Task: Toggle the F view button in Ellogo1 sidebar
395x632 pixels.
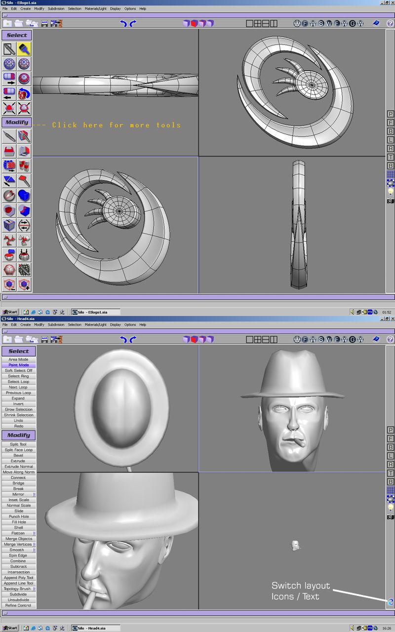Action: pos(391,122)
